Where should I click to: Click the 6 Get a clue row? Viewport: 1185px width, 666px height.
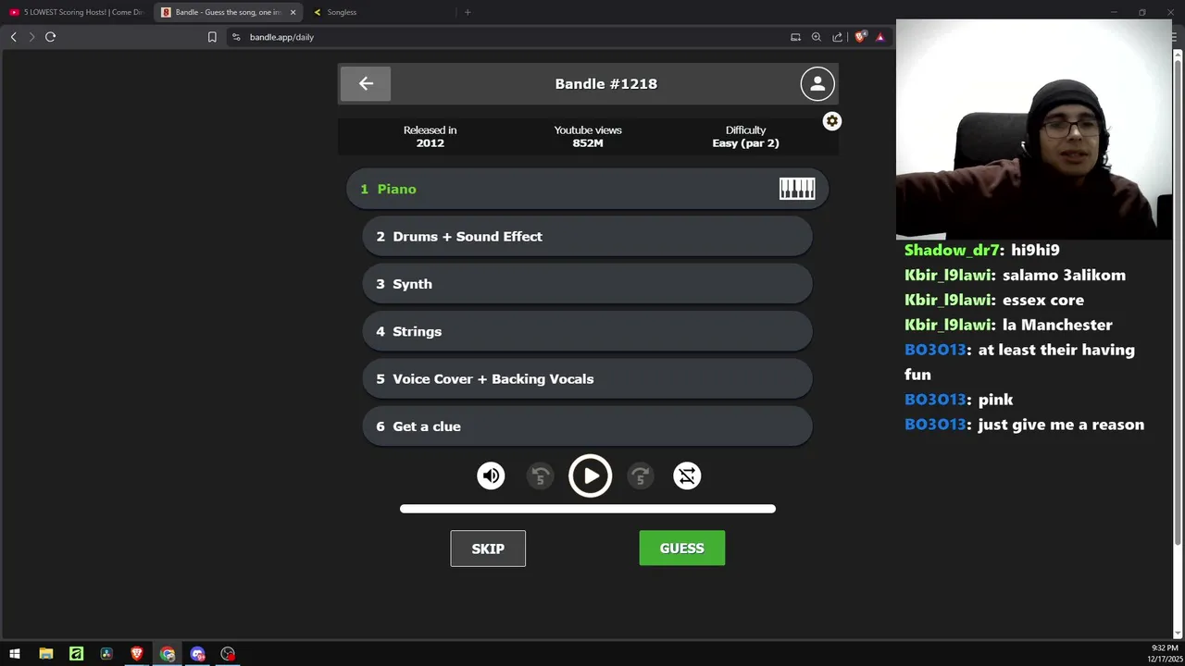pyautogui.click(x=588, y=426)
